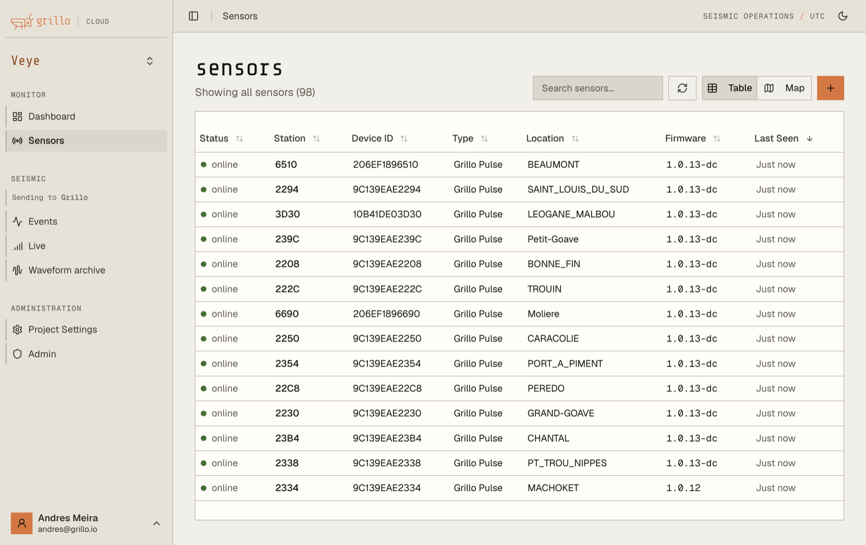Image resolution: width=866 pixels, height=545 pixels.
Task: Open Dashboard from the sidebar
Action: pyautogui.click(x=87, y=116)
